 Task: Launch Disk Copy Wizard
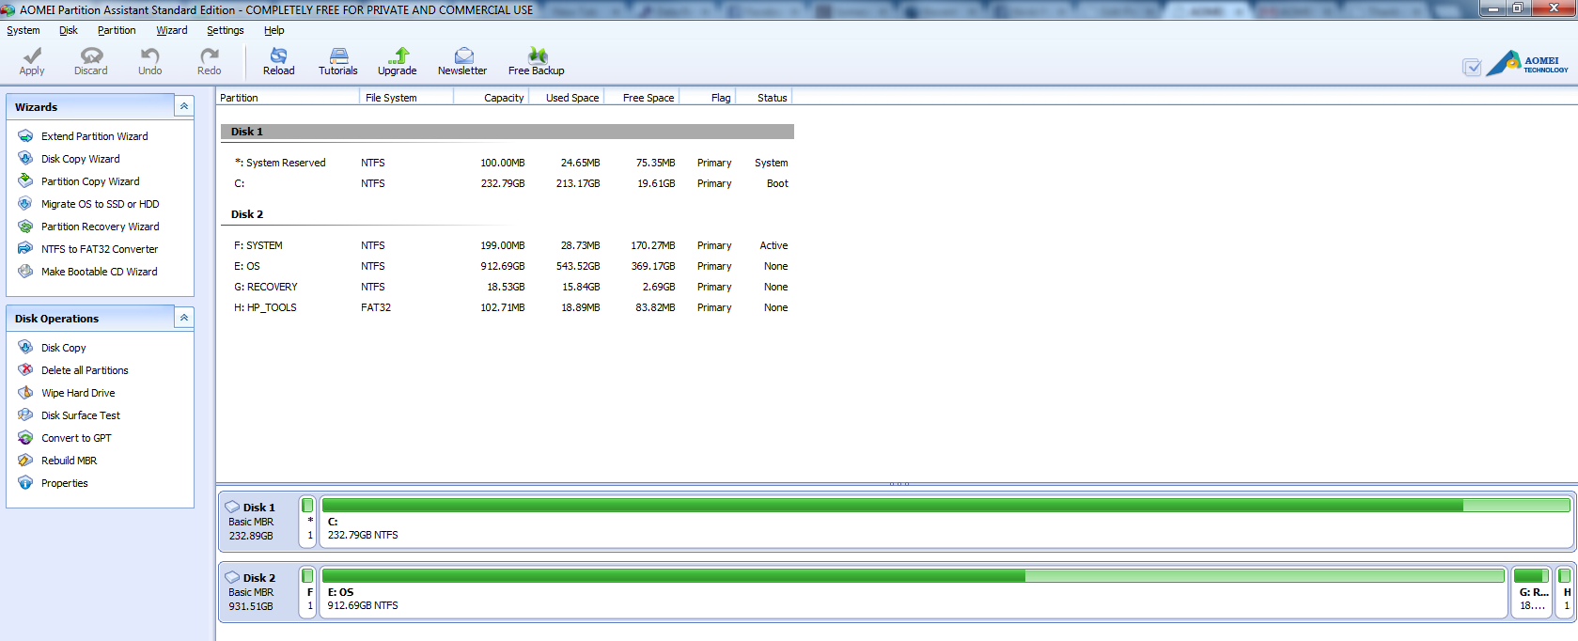point(80,159)
